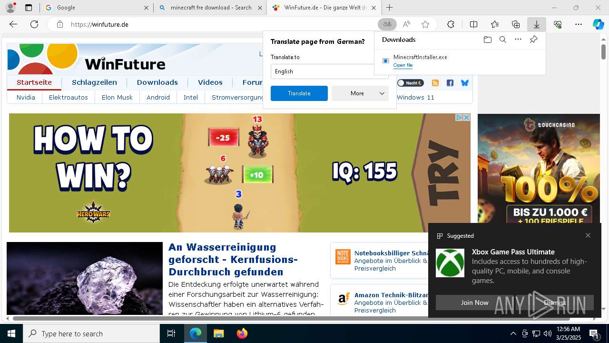Image resolution: width=609 pixels, height=343 pixels.
Task: Toggle the Nacht night mode switch
Action: (410, 83)
